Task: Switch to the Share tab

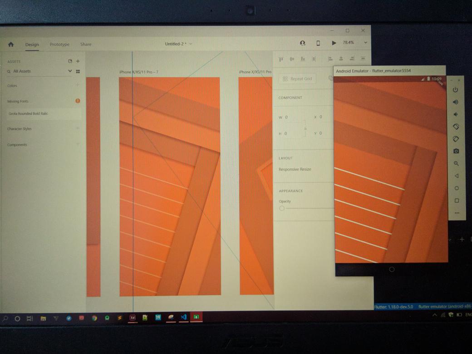Action: [86, 44]
